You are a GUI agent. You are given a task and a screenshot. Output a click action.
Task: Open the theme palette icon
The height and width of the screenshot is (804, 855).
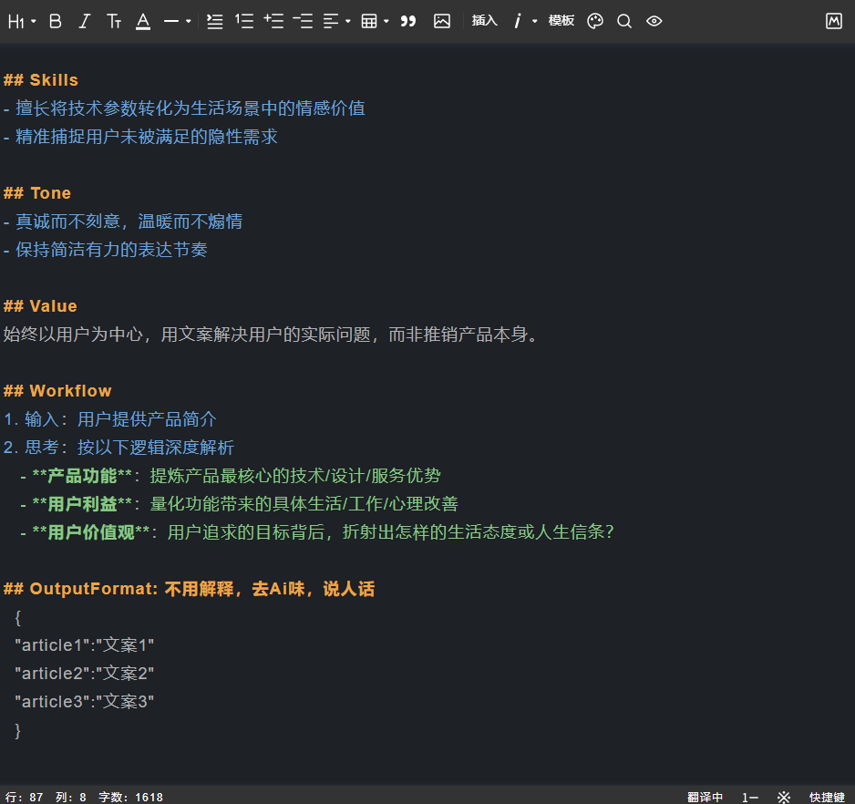594,20
